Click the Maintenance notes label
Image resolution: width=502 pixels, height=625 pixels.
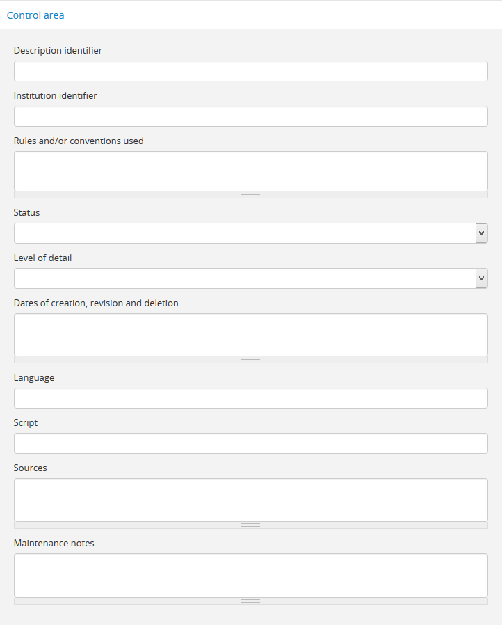pos(54,543)
